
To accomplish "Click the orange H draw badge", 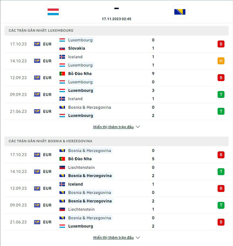I will click(221, 61).
